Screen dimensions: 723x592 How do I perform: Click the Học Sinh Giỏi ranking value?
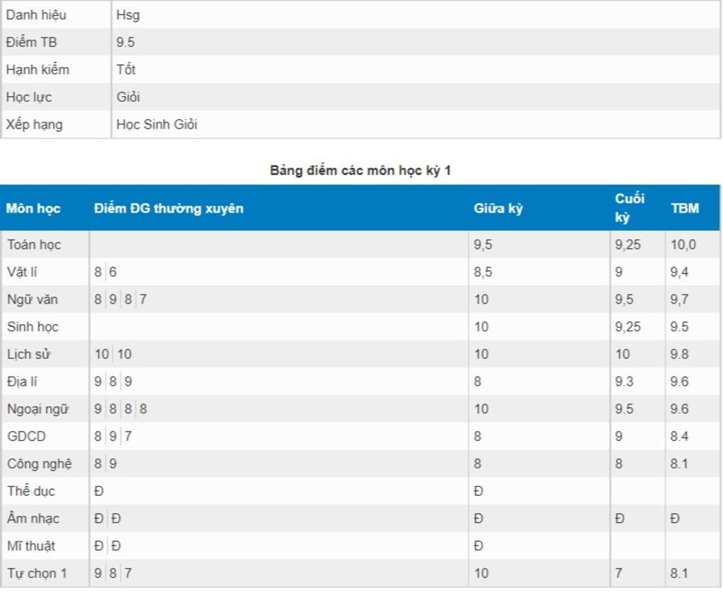coord(157,124)
